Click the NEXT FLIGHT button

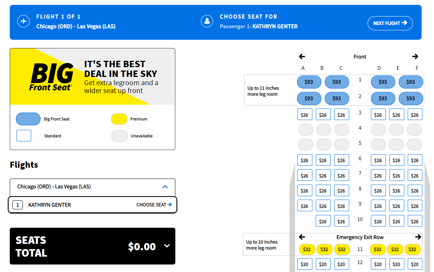(390, 23)
